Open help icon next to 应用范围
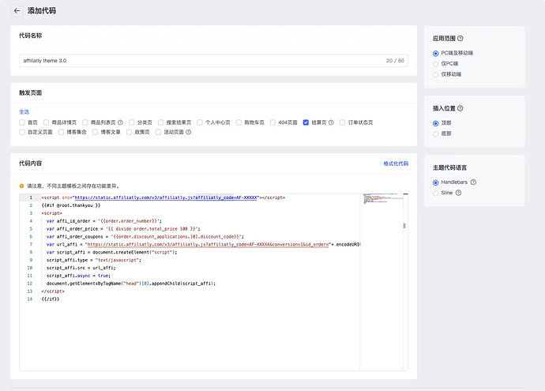The width and height of the screenshot is (545, 391). pyautogui.click(x=460, y=38)
